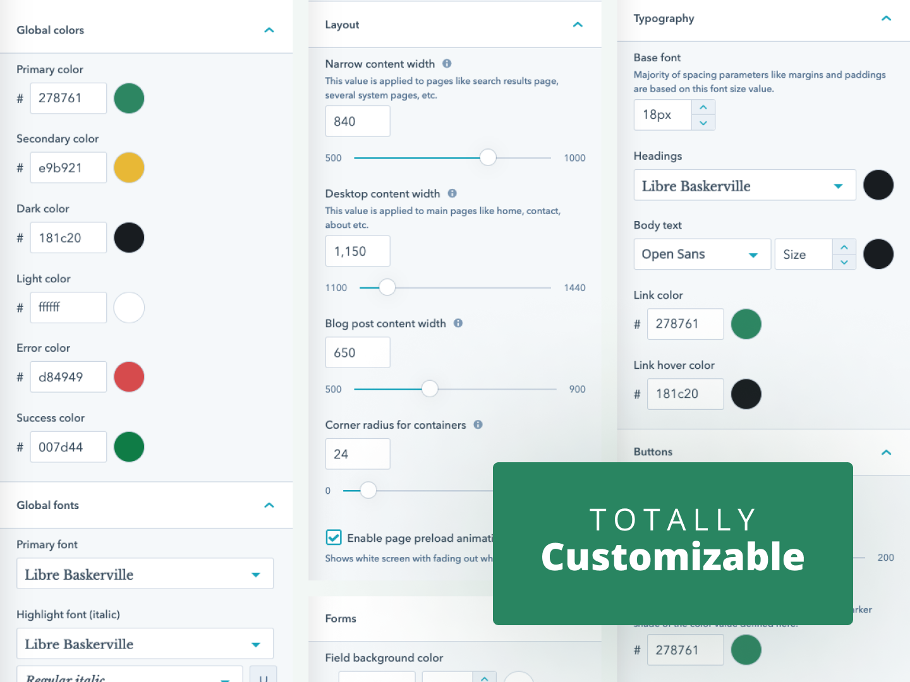View the Blog post content width info icon
Screen dimensions: 910x682
point(458,323)
